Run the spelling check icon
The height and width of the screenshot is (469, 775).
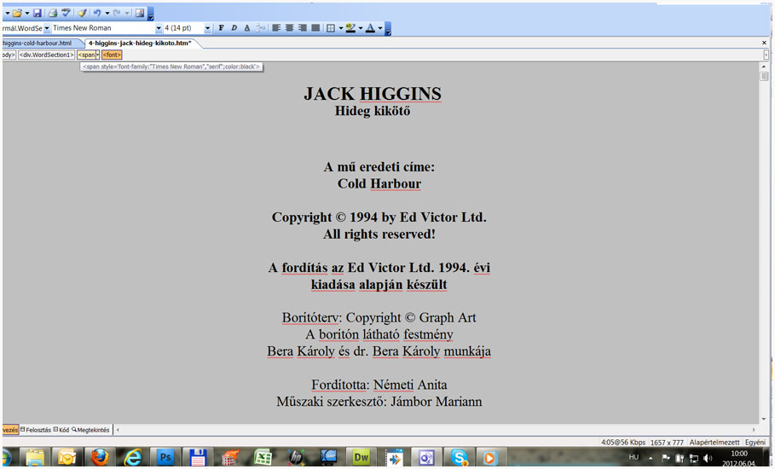click(x=67, y=14)
